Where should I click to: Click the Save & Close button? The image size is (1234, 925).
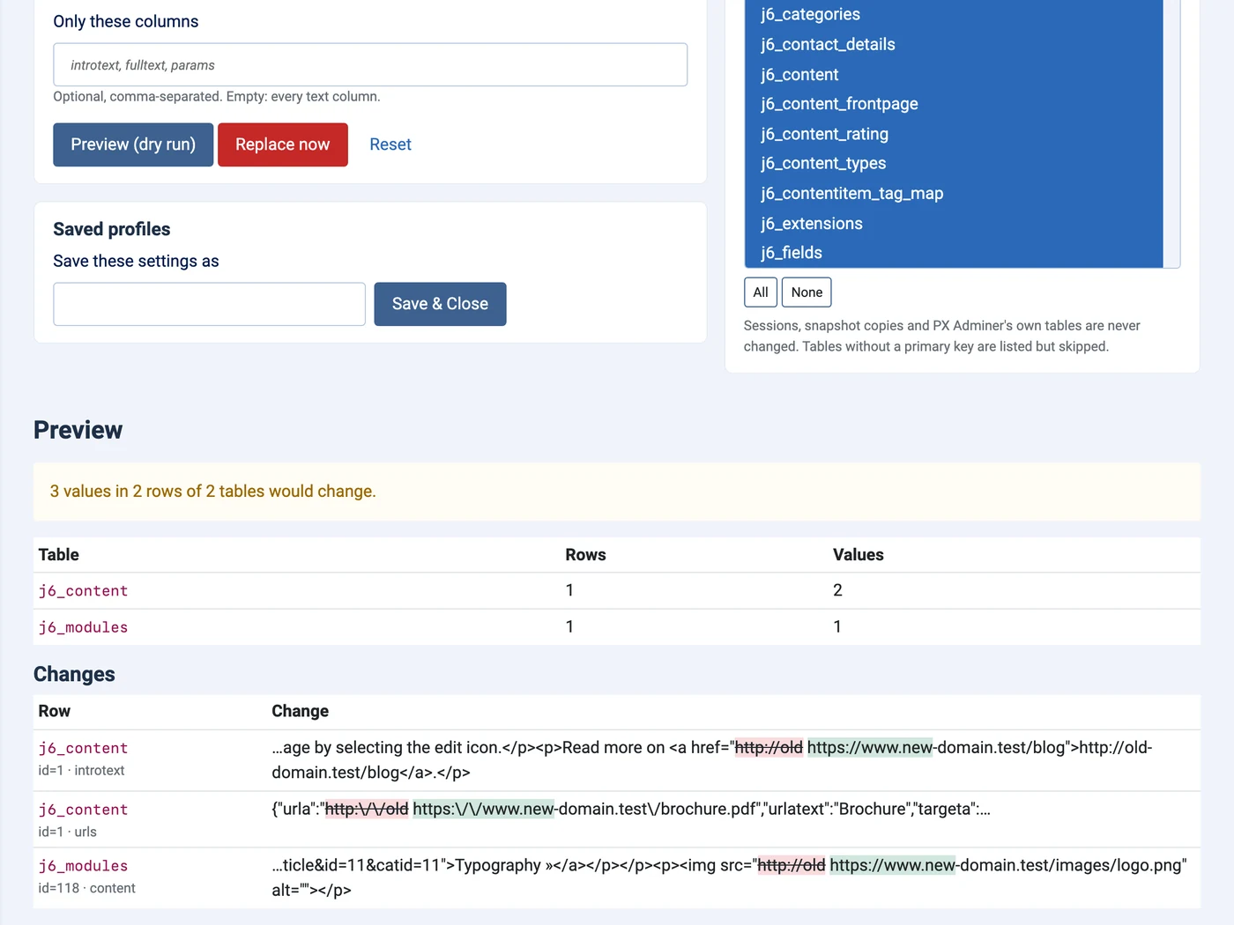(x=440, y=304)
